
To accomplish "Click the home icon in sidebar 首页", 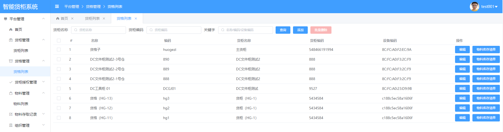I will pyautogui.click(x=11, y=30).
